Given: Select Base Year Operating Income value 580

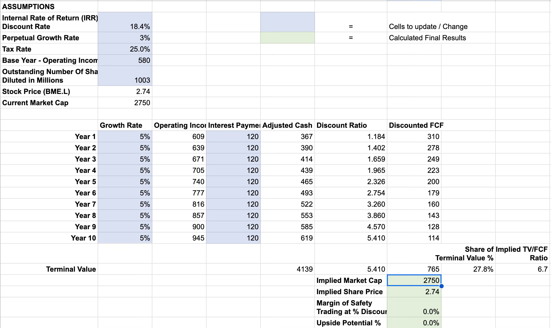Looking at the screenshot, I should tap(125, 60).
